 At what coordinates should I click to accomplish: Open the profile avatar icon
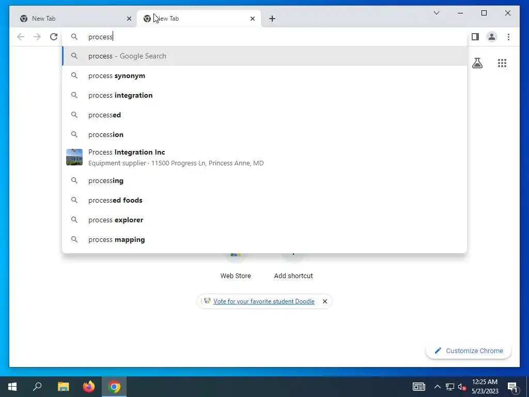492,37
